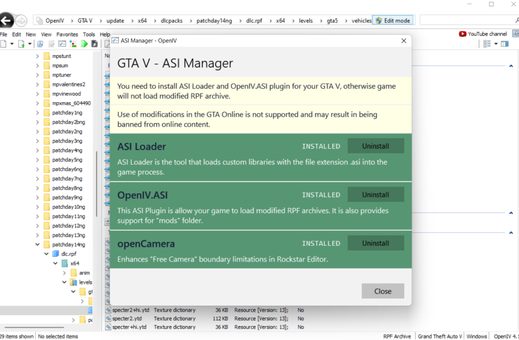The width and height of the screenshot is (519, 340).
Task: Open dropdown arrow next to import file icon
Action: (x=30, y=44)
